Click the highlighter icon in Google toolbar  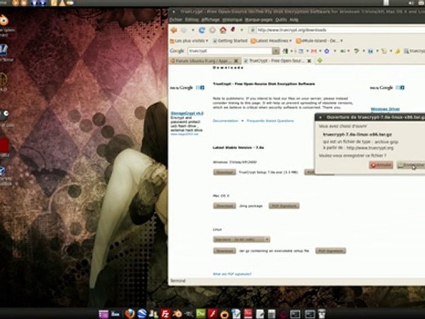[x=398, y=51]
